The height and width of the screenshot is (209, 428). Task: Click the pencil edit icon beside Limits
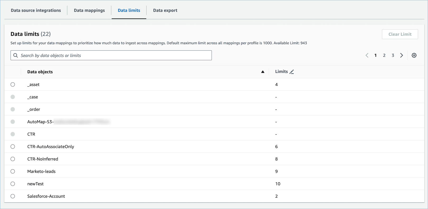pyautogui.click(x=292, y=72)
